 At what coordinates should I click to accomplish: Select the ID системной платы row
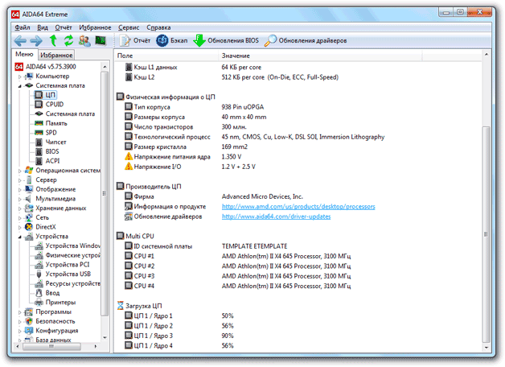[298, 246]
